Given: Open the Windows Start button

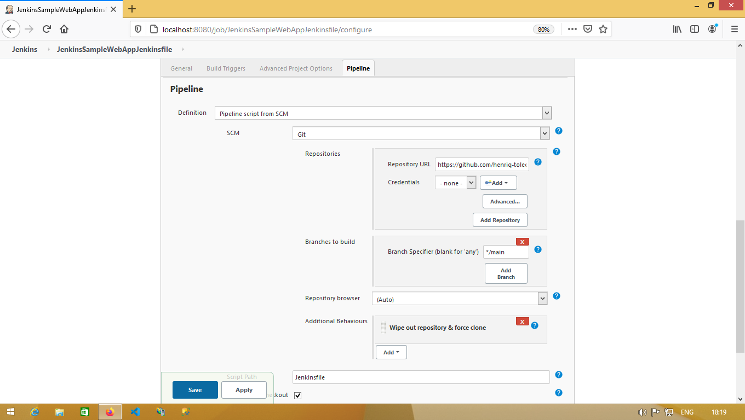Looking at the screenshot, I should 10,412.
